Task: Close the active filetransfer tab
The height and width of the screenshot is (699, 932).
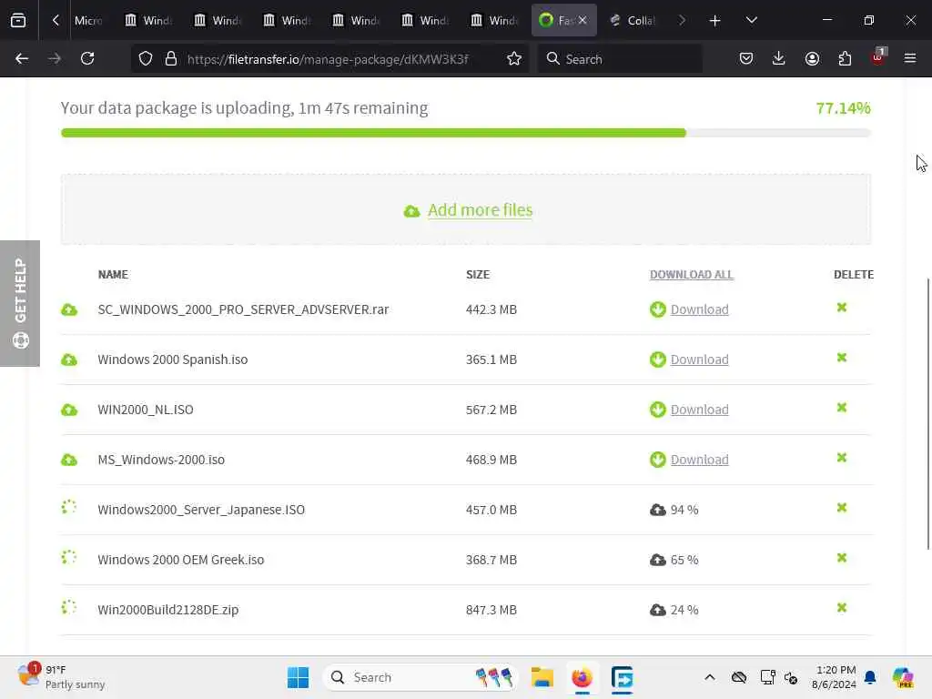Action: coord(582,20)
